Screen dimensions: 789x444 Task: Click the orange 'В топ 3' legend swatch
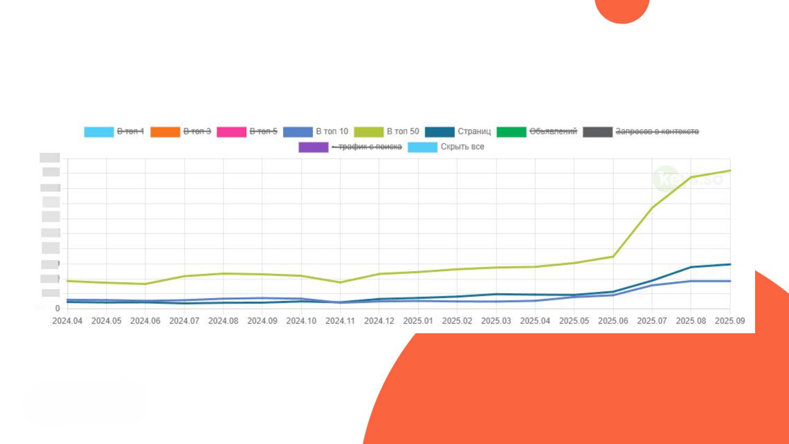click(x=165, y=132)
